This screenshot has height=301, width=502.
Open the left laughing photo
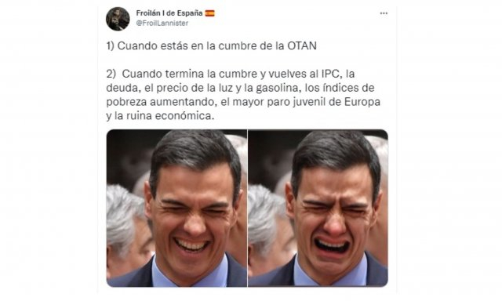(x=176, y=208)
